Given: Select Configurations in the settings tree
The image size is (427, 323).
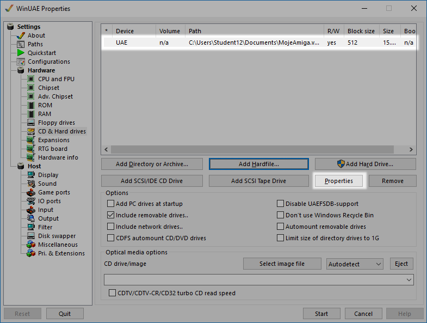Looking at the screenshot, I should [x=48, y=62].
